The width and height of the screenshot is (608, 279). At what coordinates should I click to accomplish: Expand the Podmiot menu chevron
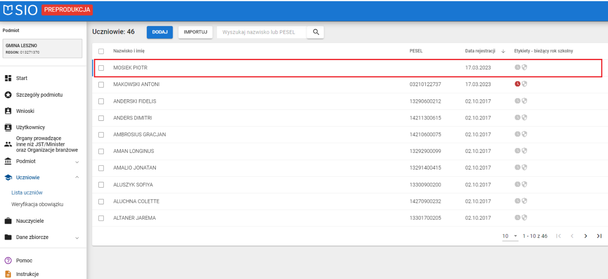[77, 162]
